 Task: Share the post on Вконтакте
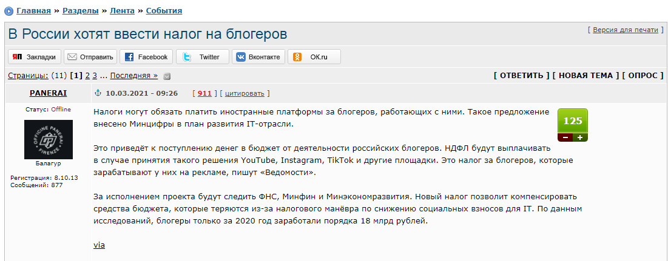[x=258, y=57]
